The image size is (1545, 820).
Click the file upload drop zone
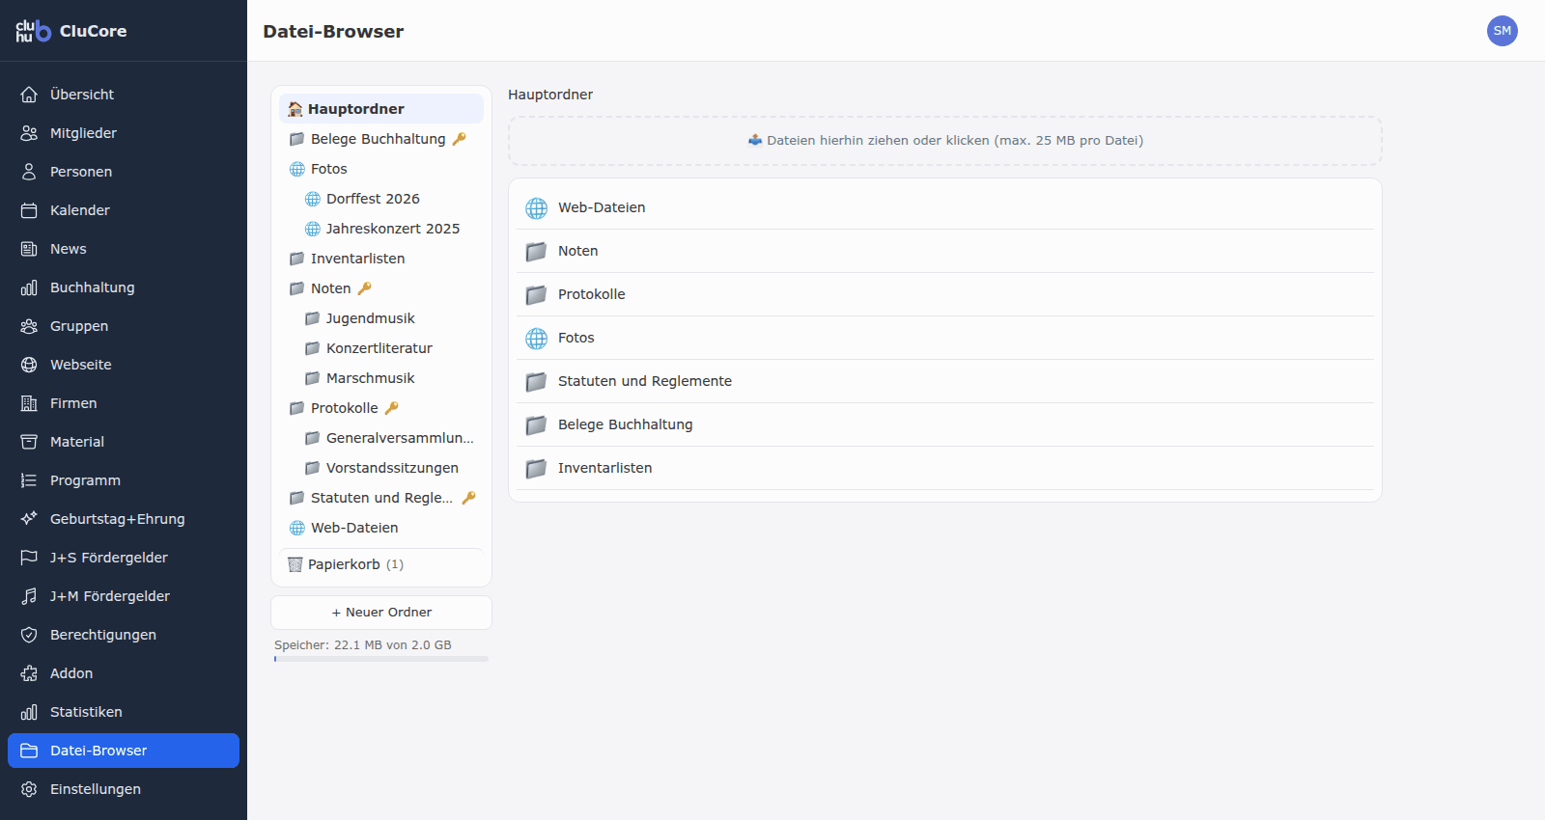click(945, 141)
